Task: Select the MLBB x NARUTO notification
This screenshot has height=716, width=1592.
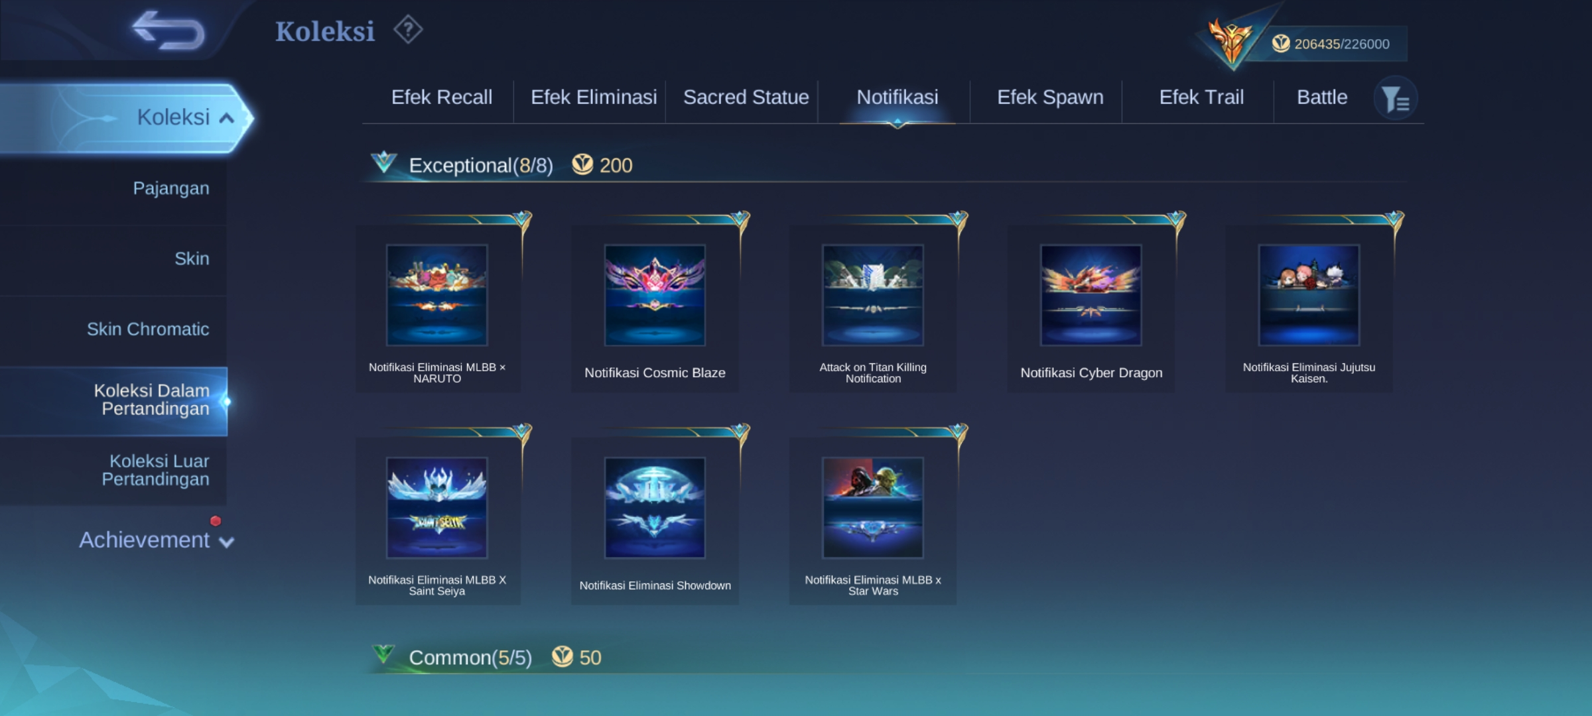Action: pos(437,296)
